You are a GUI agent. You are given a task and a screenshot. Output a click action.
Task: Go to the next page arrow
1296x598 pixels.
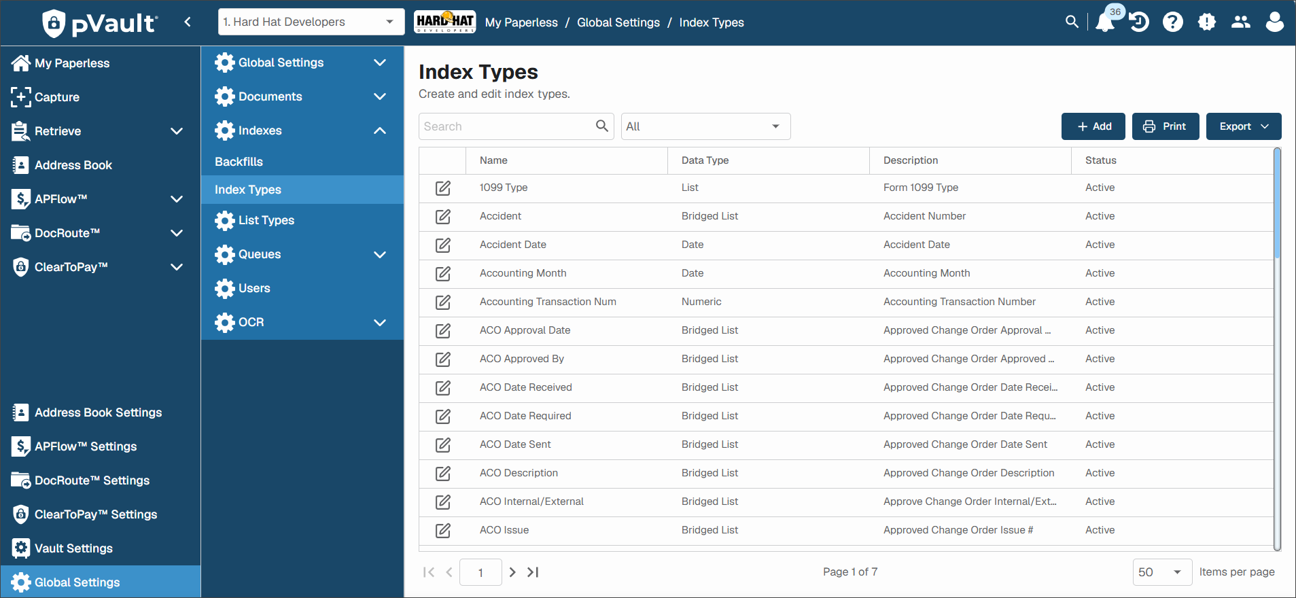(x=512, y=572)
